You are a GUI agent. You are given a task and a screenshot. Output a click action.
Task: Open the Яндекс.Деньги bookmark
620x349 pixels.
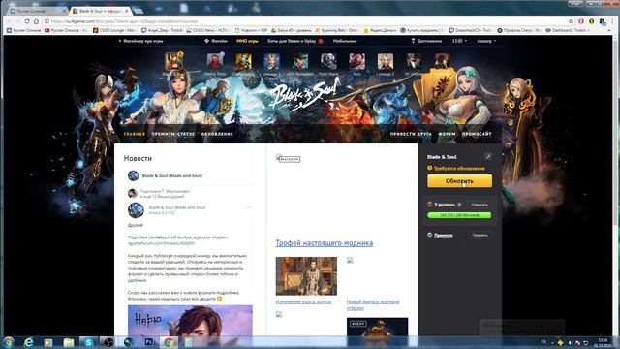(x=380, y=30)
